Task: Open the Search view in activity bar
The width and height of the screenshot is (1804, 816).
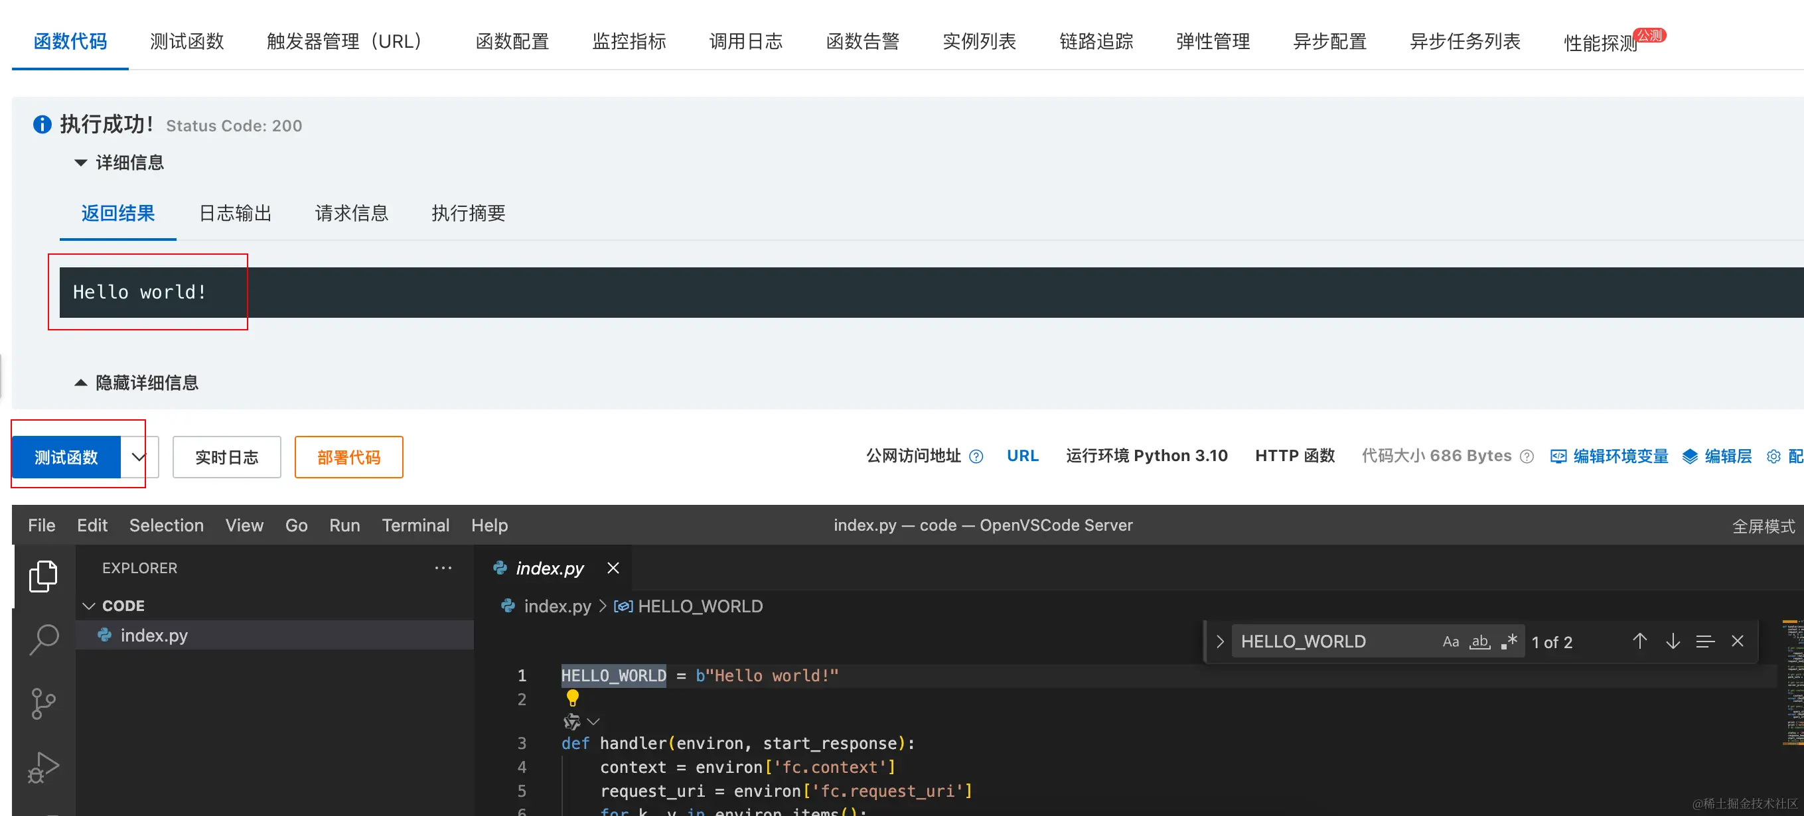Action: point(42,640)
